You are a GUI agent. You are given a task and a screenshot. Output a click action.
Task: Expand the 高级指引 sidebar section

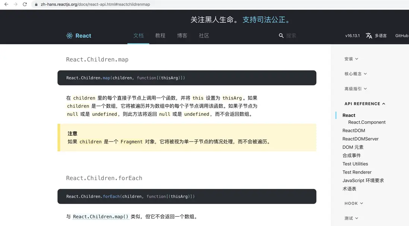click(355, 89)
